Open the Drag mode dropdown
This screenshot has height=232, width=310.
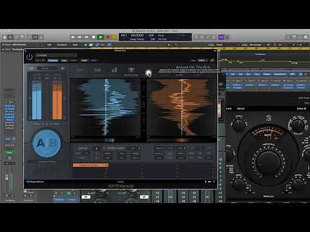click(x=255, y=44)
